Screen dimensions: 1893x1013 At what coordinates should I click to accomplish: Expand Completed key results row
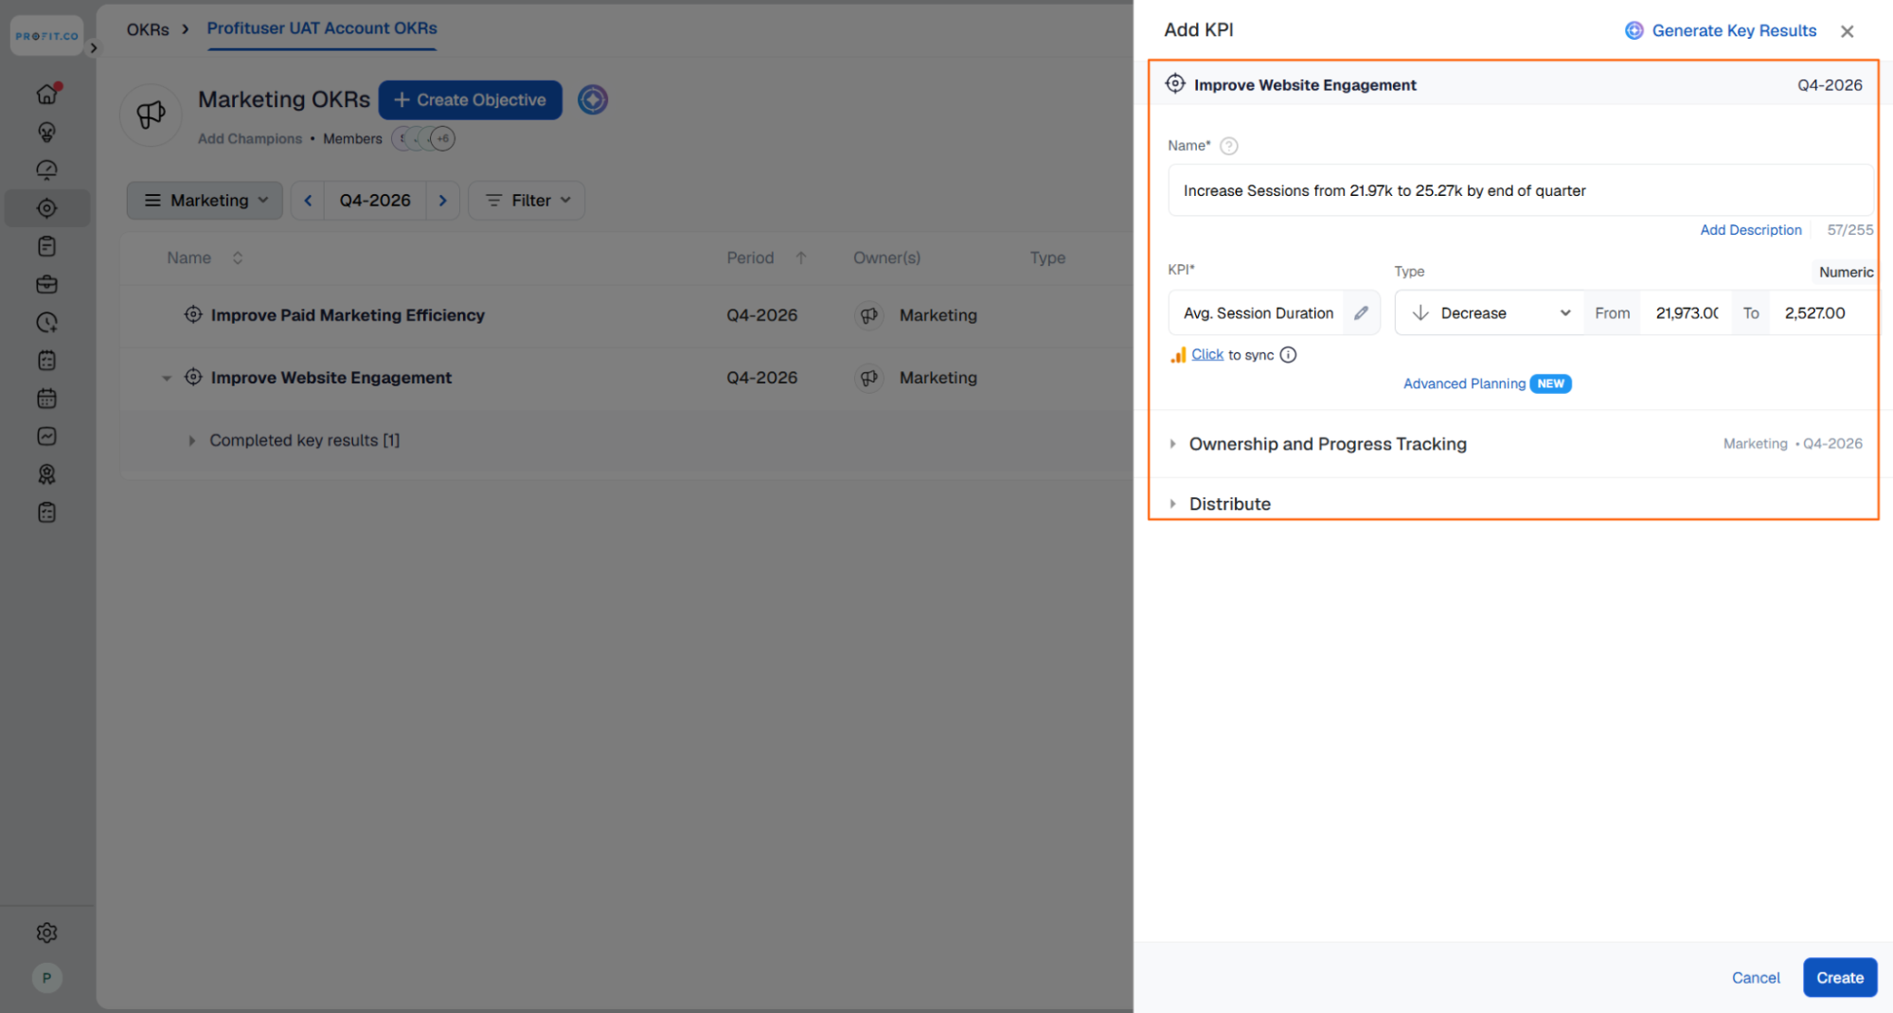tap(191, 440)
